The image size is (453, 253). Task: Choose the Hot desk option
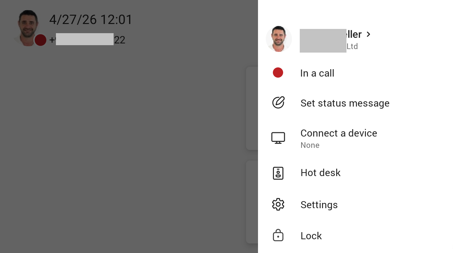(x=355, y=173)
